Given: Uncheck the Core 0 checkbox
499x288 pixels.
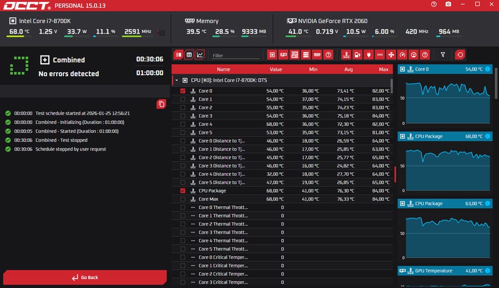Looking at the screenshot, I should [x=182, y=91].
